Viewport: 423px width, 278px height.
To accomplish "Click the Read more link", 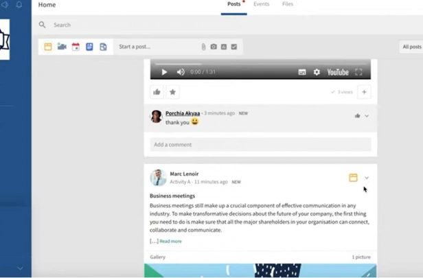I will 170,241.
